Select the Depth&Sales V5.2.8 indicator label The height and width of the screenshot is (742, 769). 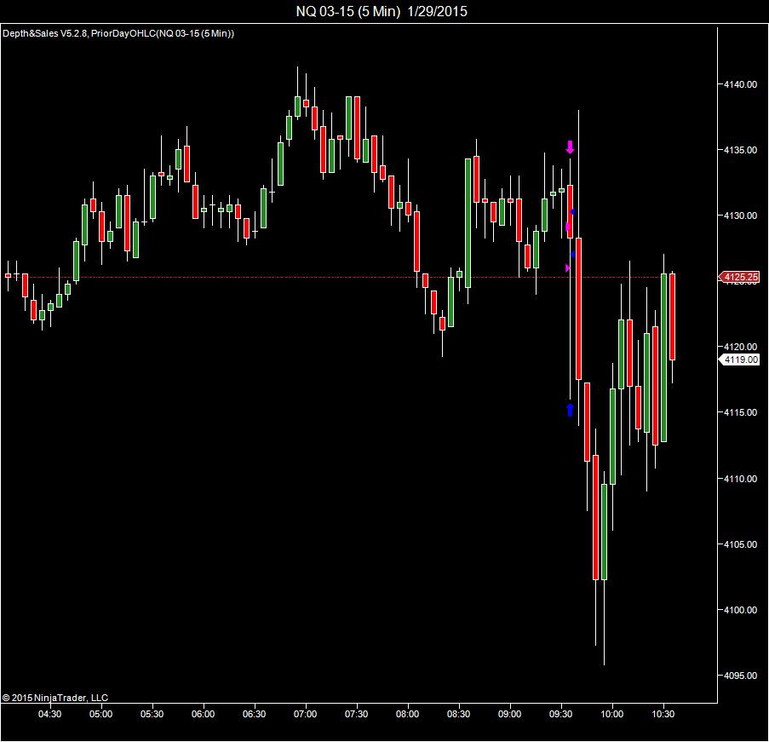coord(44,33)
